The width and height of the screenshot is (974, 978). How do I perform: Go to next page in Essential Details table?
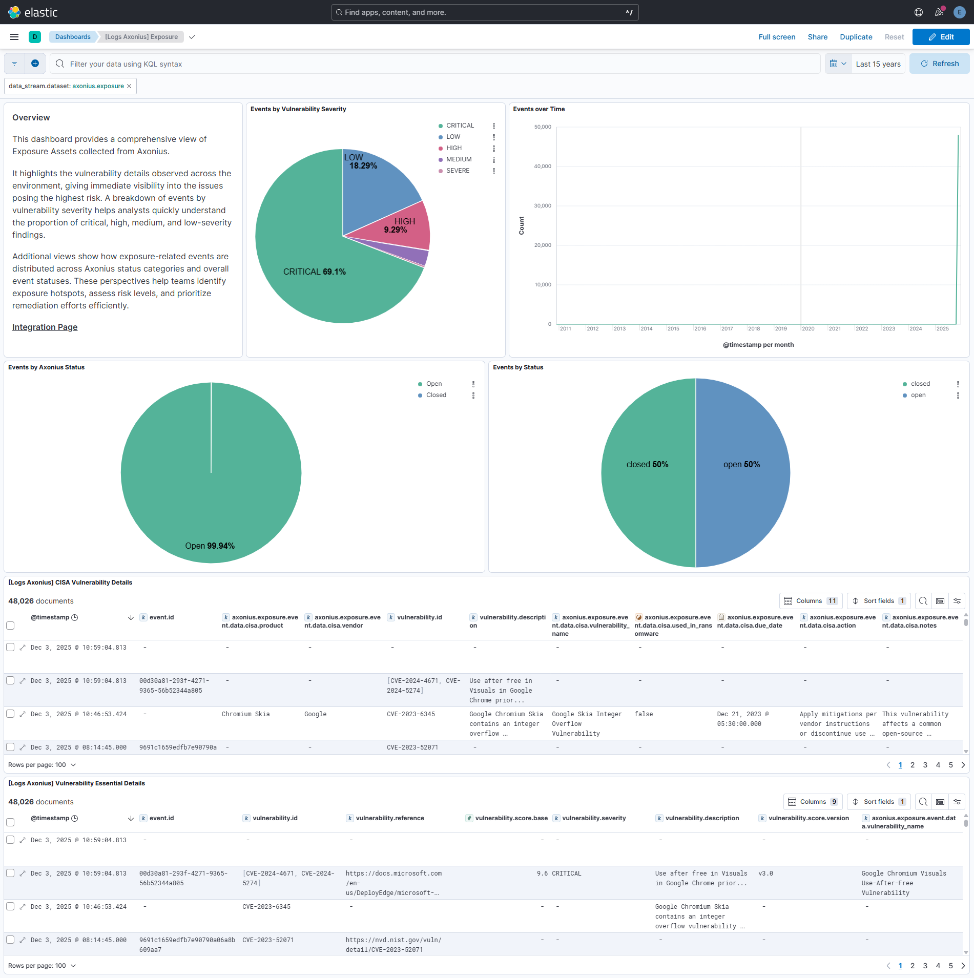tap(963, 966)
